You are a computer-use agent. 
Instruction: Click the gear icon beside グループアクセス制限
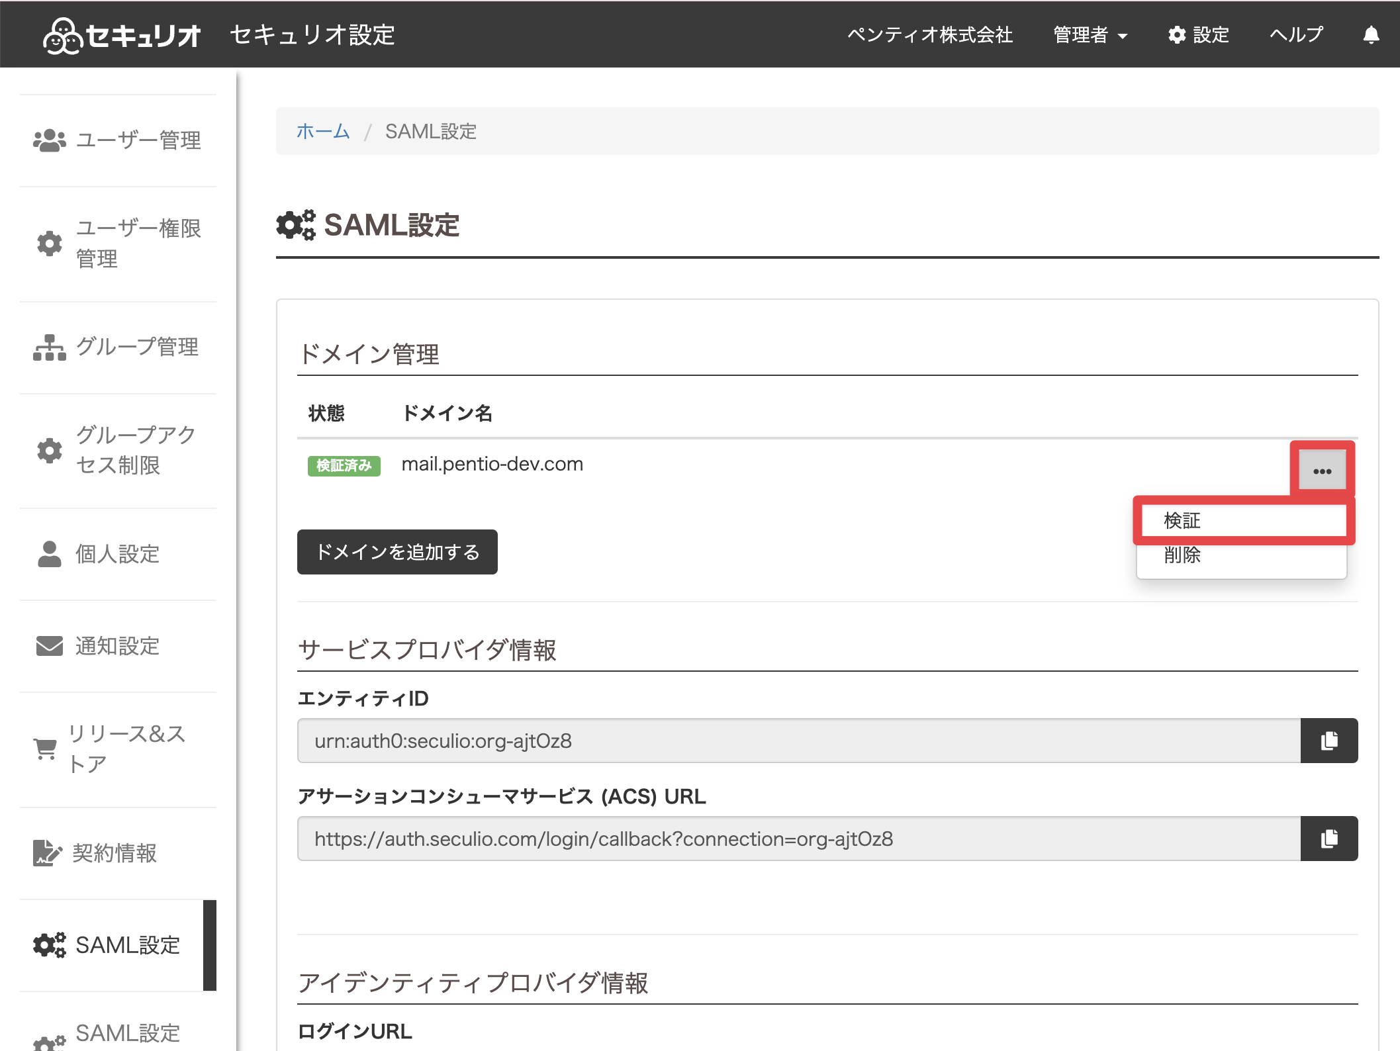point(50,451)
